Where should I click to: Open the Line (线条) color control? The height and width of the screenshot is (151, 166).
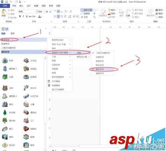tap(113, 14)
